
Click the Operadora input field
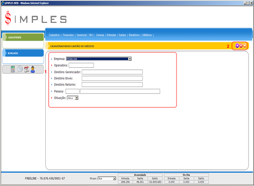click(x=81, y=66)
